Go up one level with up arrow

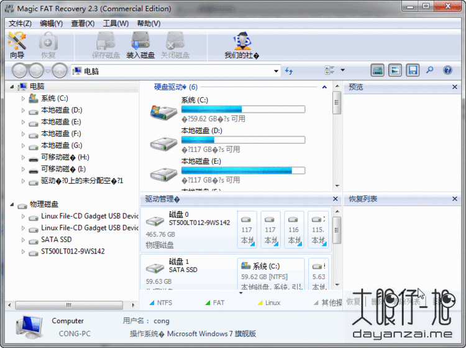coord(60,71)
